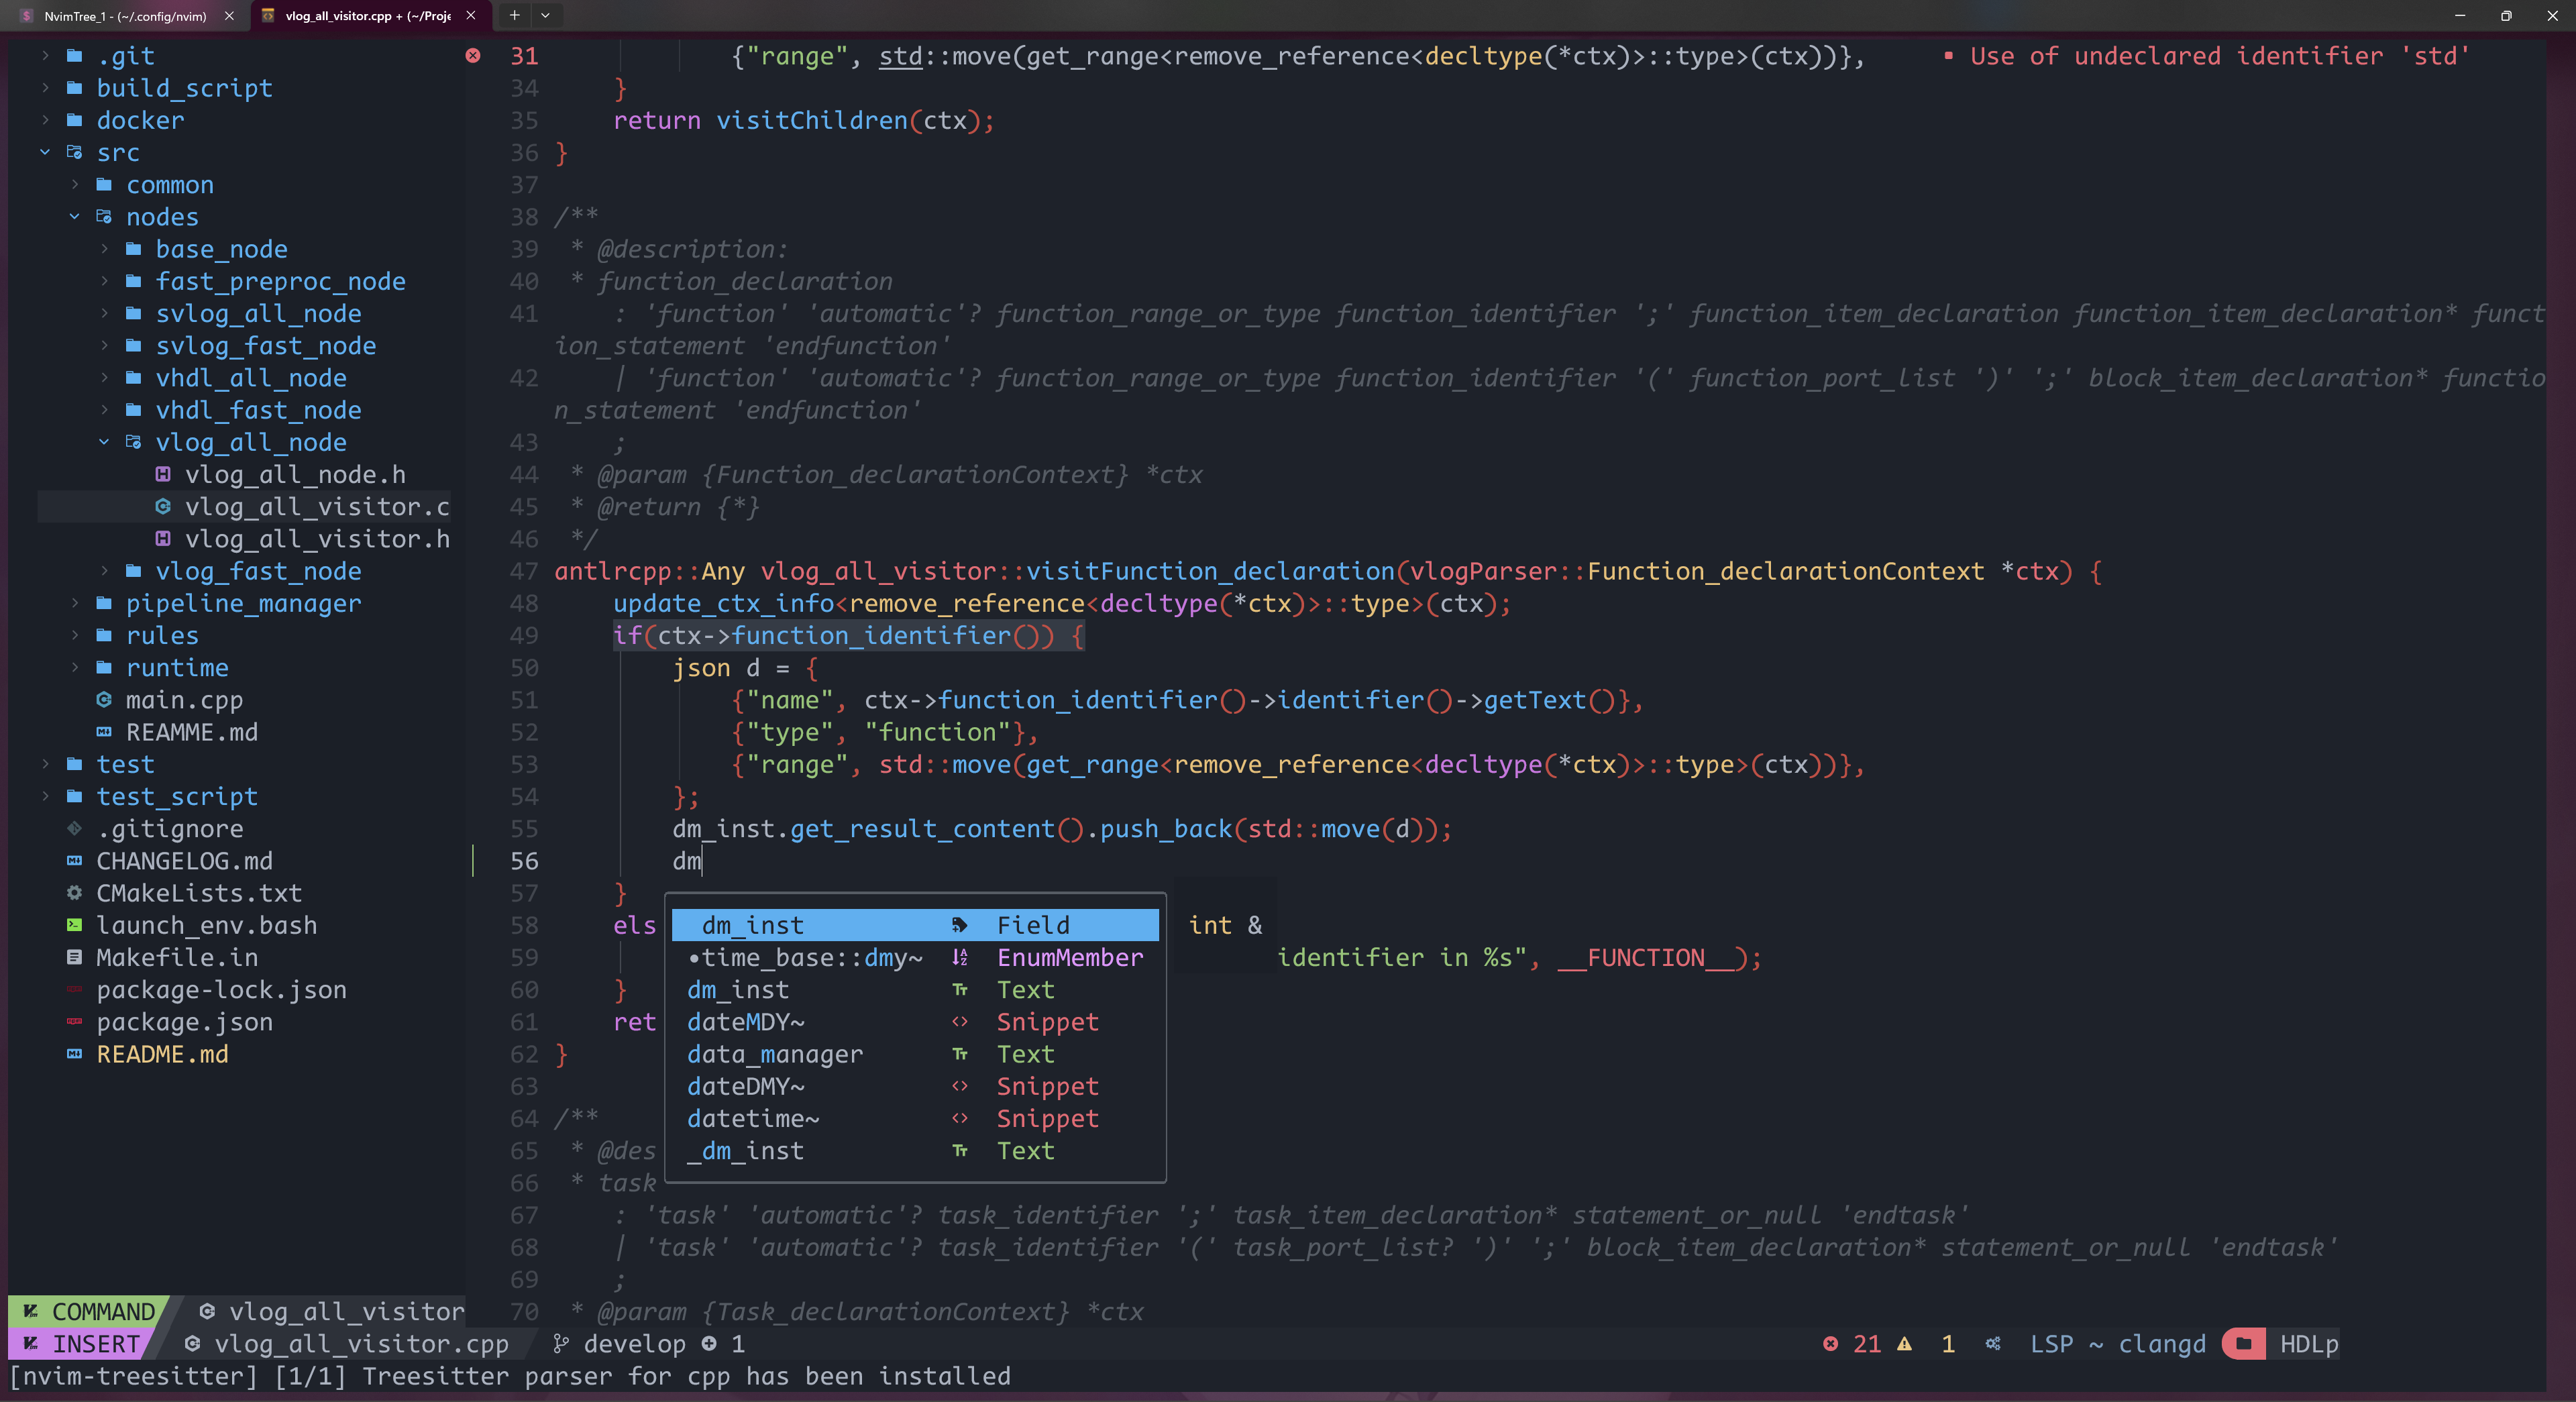
Task: Click the terminal icon beside launch_env.bash
Action: click(73, 925)
